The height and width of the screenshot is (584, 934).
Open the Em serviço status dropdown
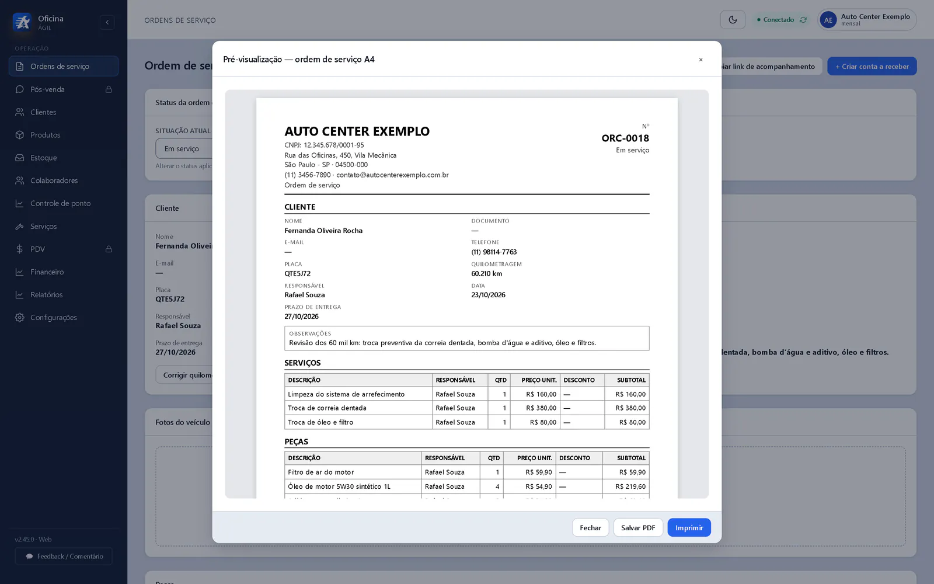pos(183,149)
